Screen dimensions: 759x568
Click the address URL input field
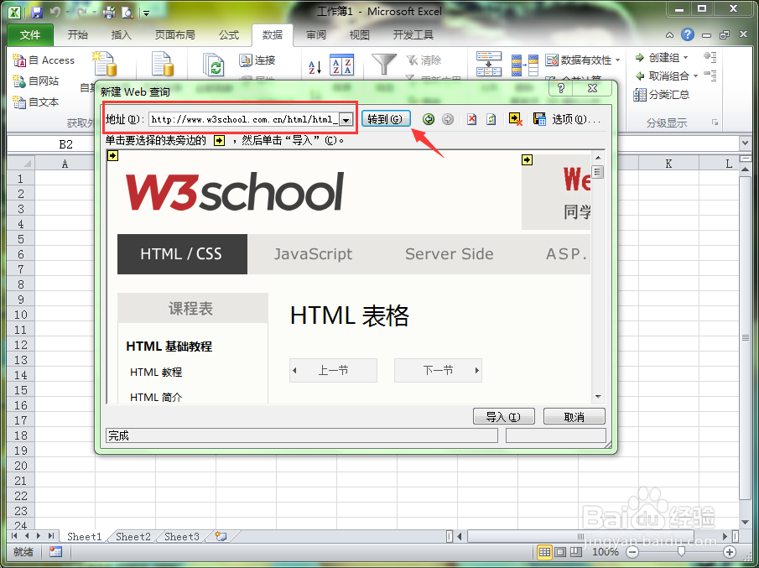[244, 119]
